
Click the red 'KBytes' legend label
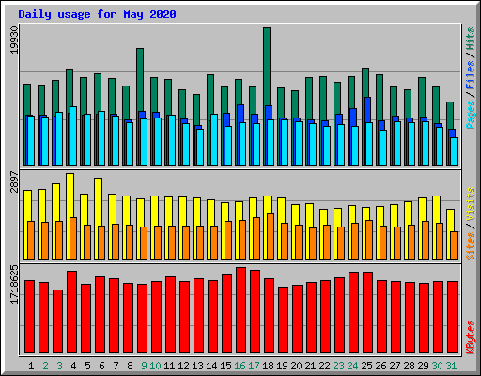[471, 337]
